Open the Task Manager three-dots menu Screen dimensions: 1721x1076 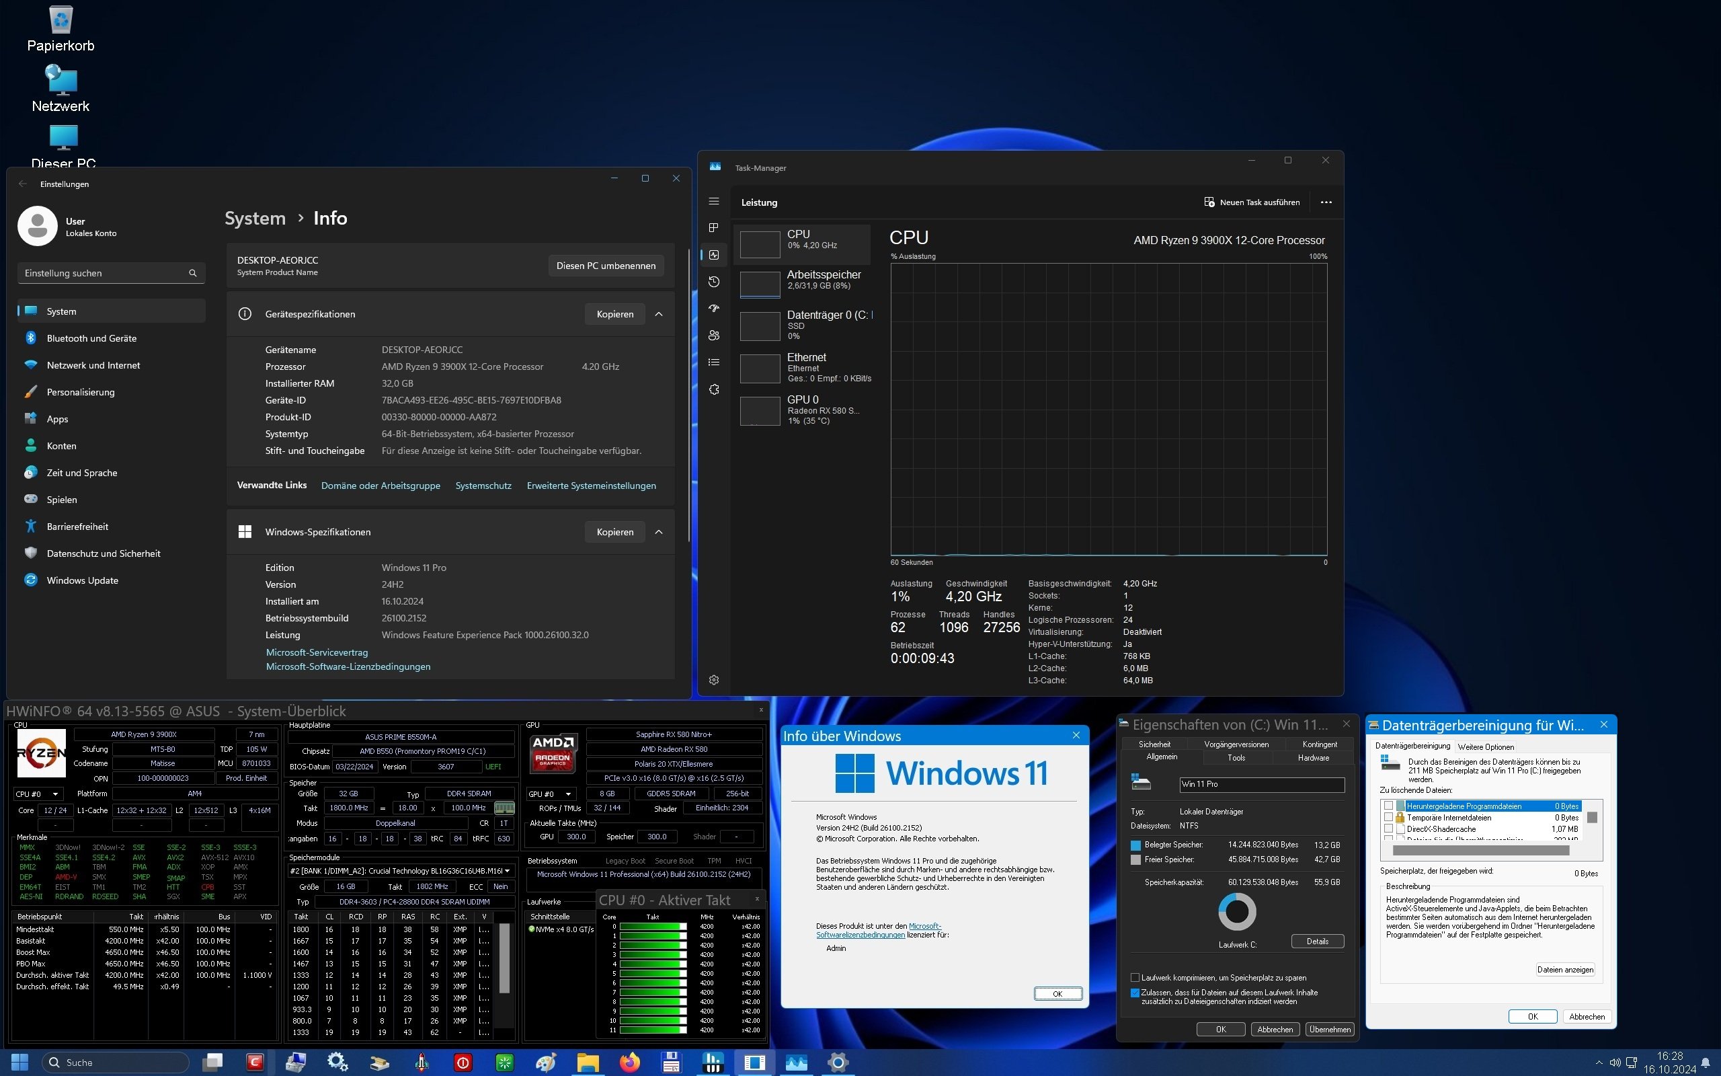[1326, 202]
